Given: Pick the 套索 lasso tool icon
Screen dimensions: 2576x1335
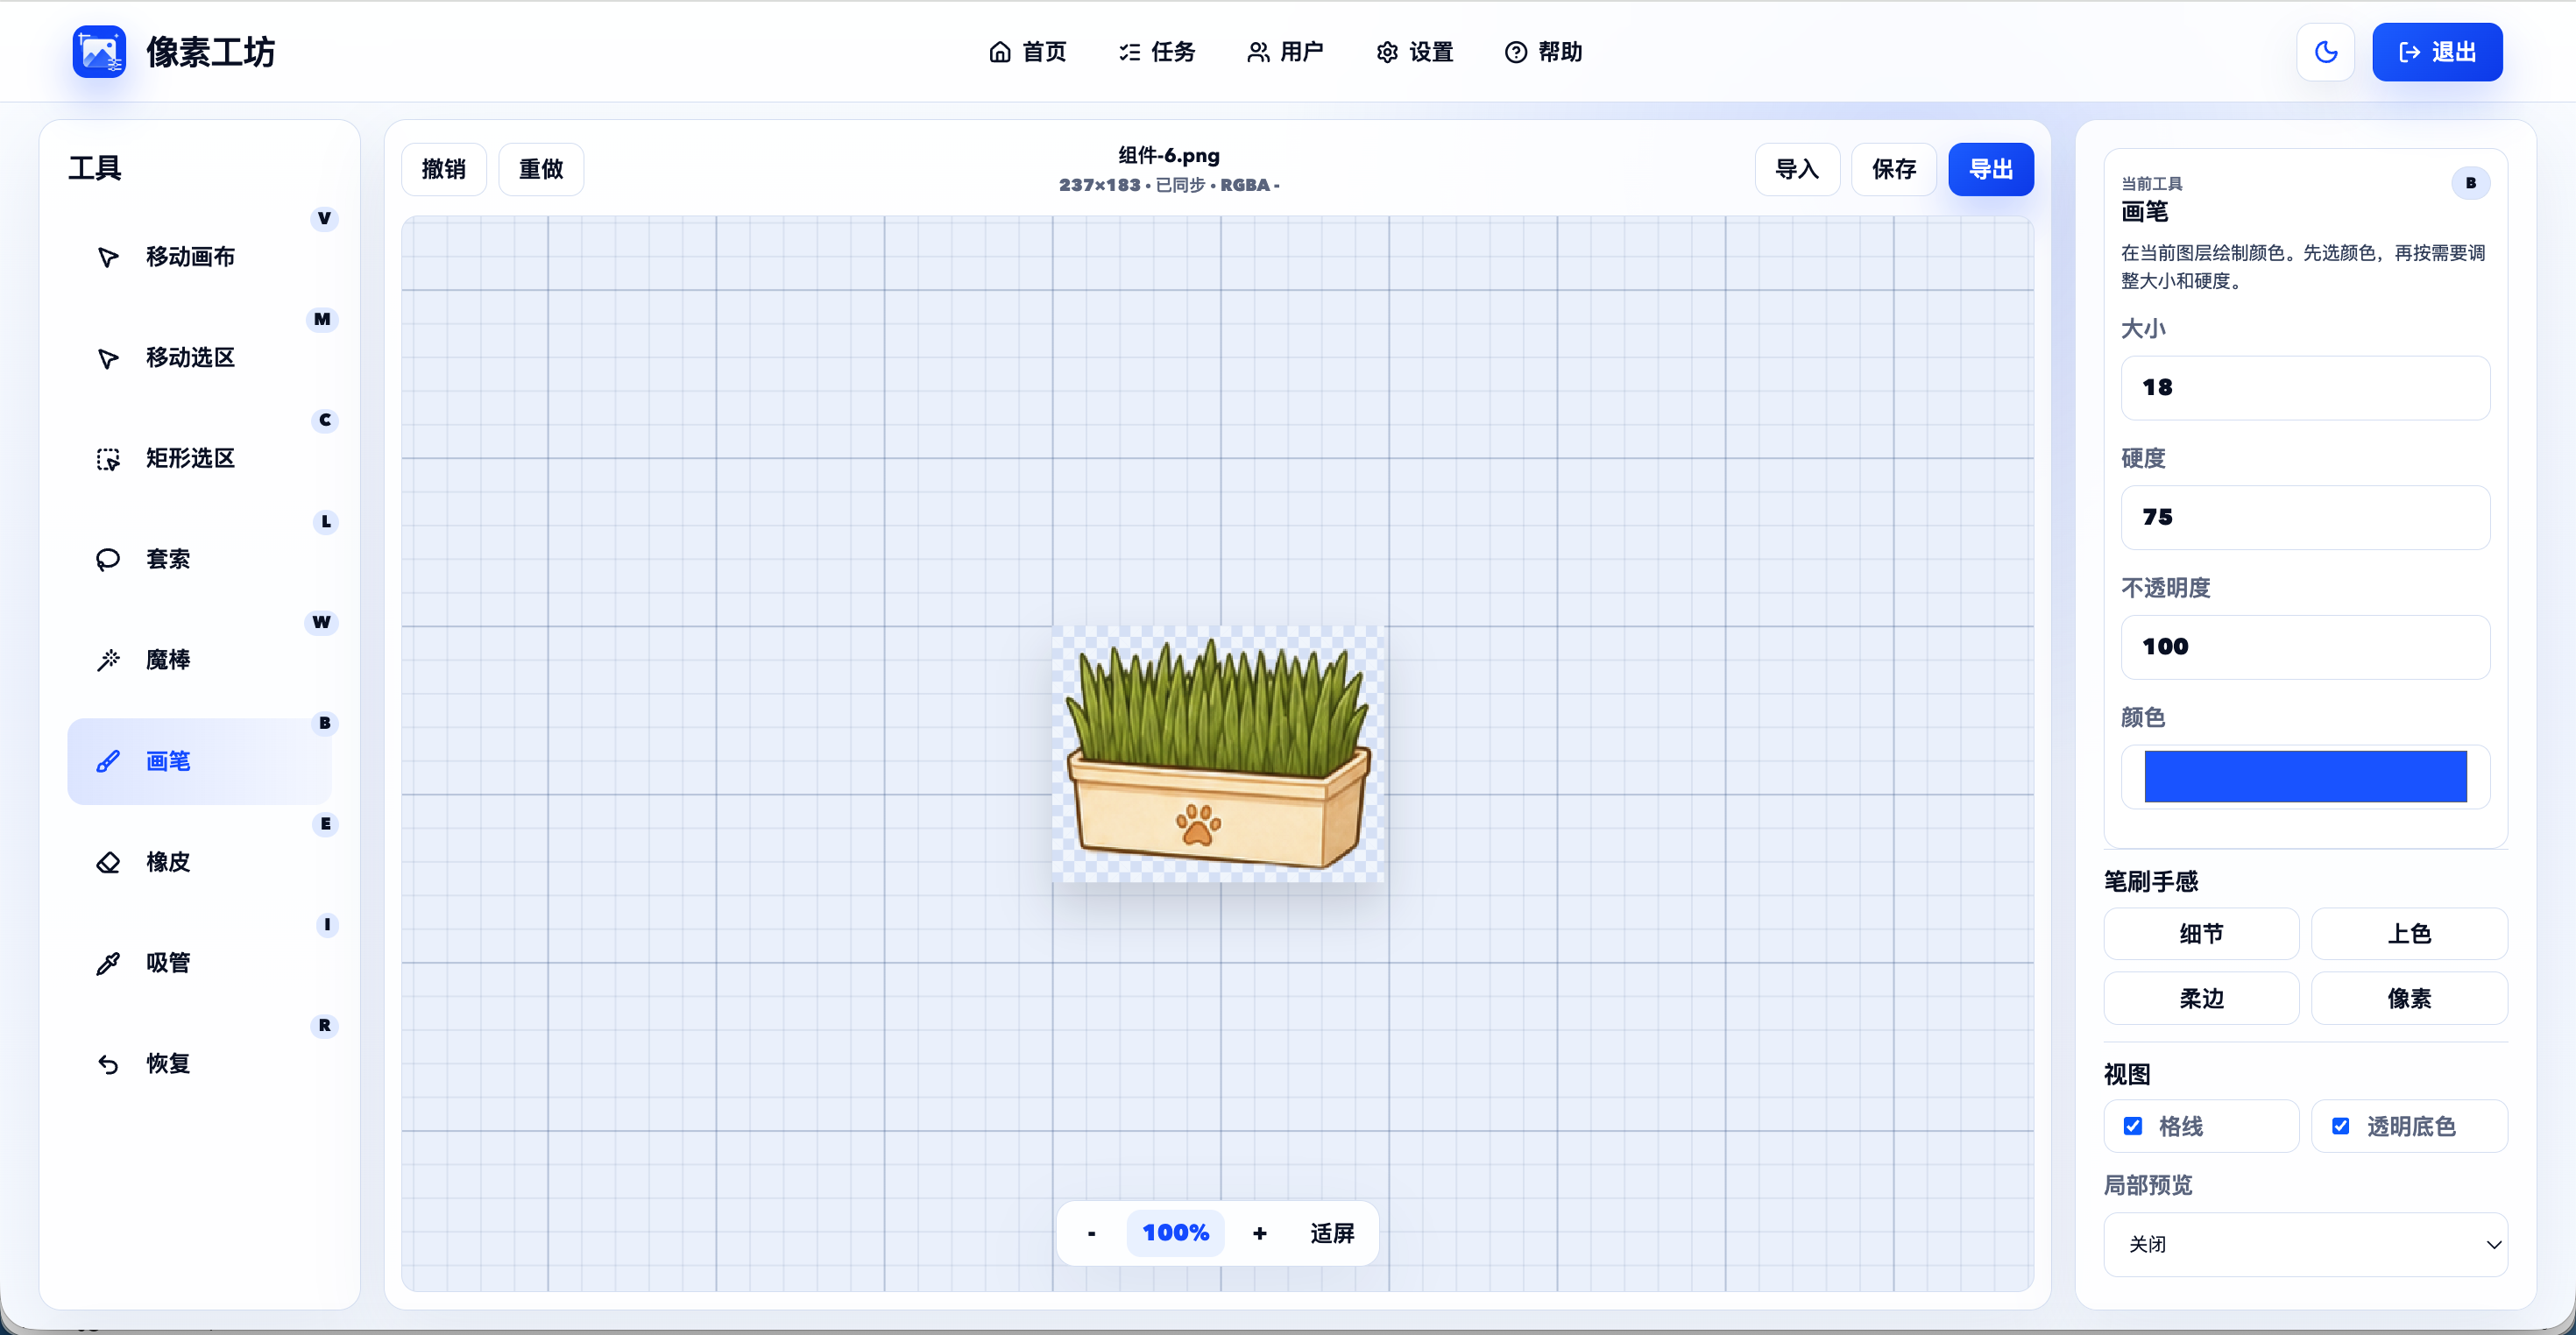Looking at the screenshot, I should (x=108, y=559).
